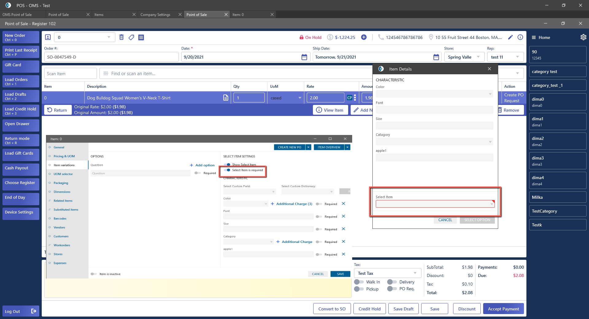Switch to the Company Settings tab
The height and width of the screenshot is (319, 589).
(155, 15)
